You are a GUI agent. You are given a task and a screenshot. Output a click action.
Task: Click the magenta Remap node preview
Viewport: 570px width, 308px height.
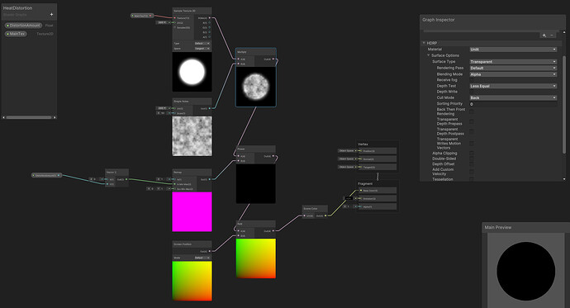192,211
